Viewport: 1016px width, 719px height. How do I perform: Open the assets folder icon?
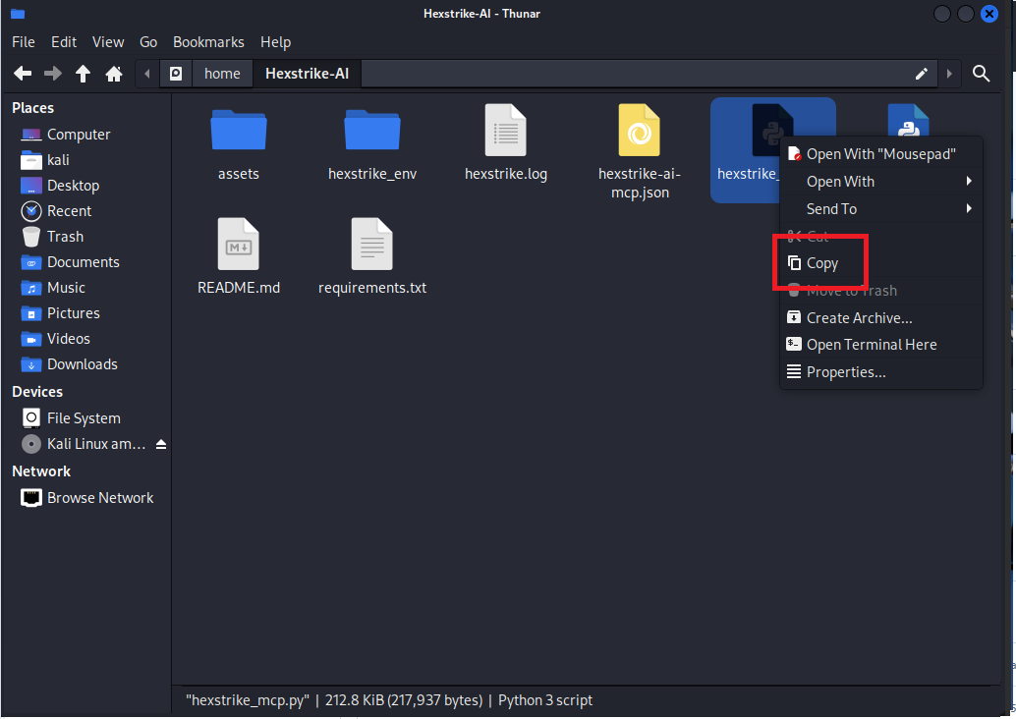point(239,132)
